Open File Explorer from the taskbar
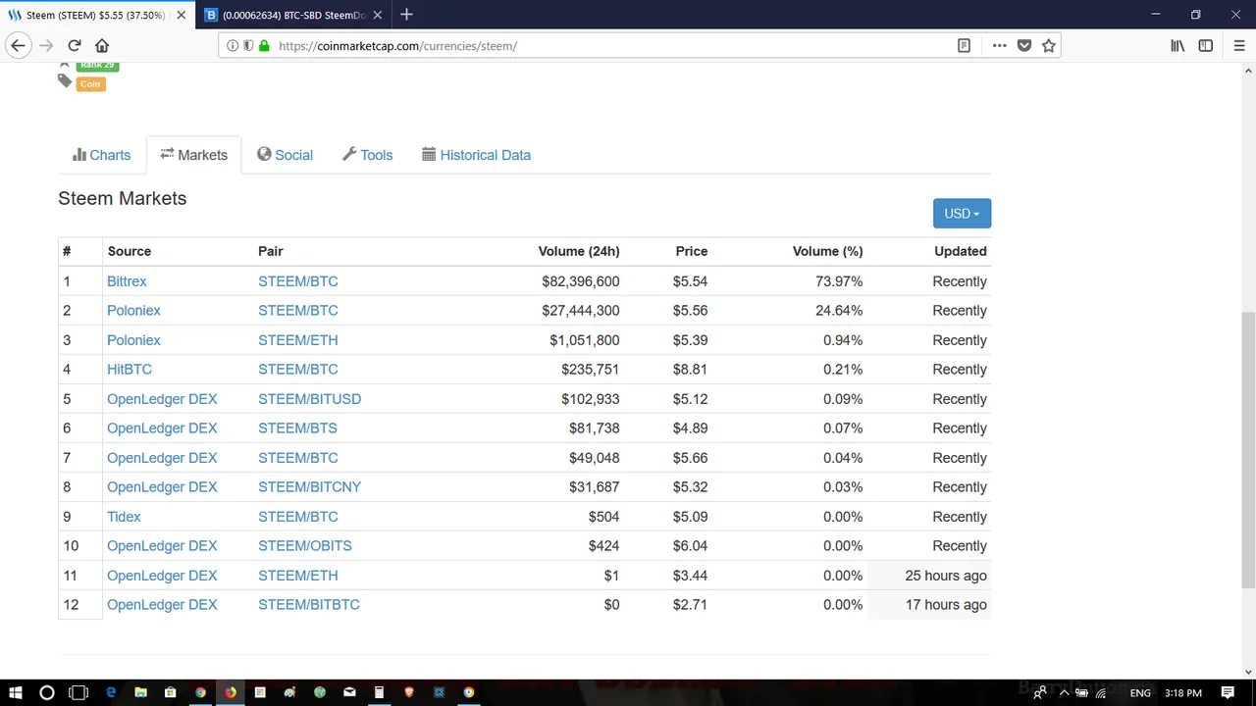Image resolution: width=1256 pixels, height=706 pixels. tap(140, 692)
